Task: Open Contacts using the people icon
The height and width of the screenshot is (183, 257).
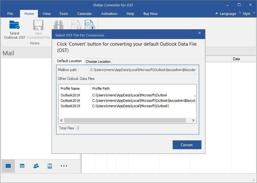Action: [x=36, y=166]
